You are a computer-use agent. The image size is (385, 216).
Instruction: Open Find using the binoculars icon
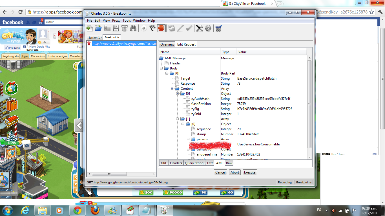point(133,28)
